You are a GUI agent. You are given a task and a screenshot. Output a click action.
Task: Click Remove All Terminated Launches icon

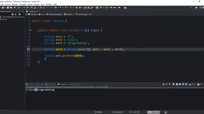click(x=170, y=84)
